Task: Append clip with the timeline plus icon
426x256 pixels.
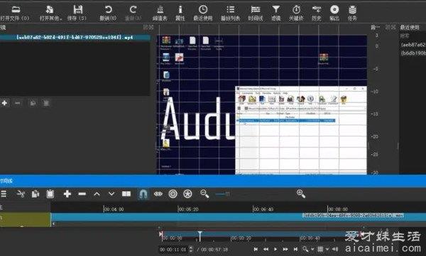Action: point(67,194)
